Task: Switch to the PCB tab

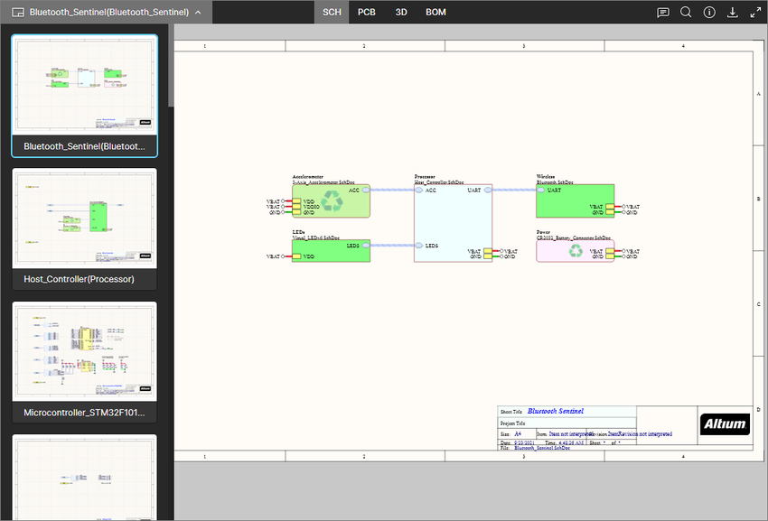Action: point(366,12)
